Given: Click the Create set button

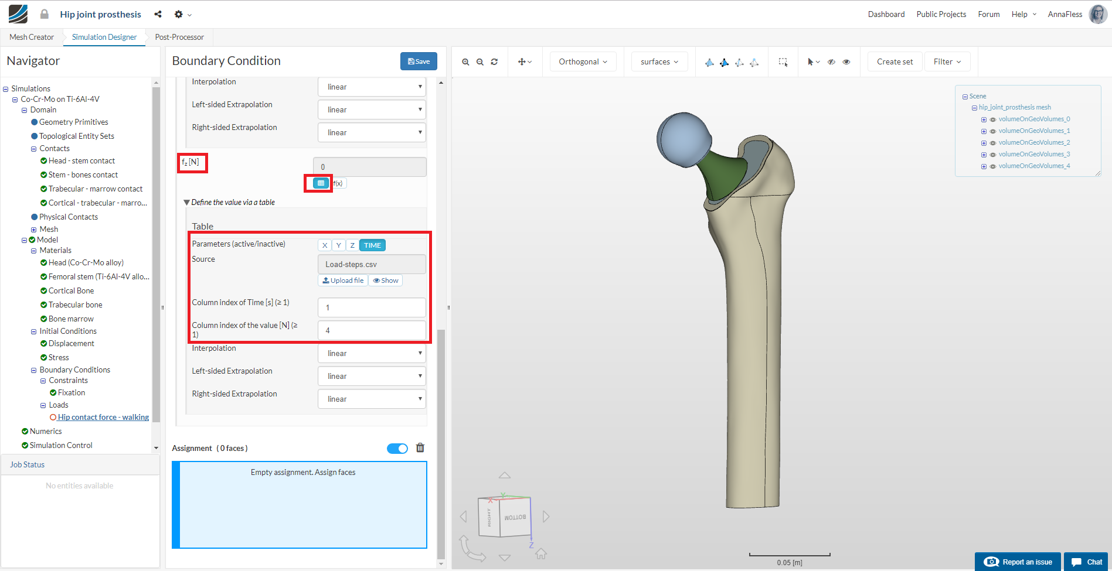Looking at the screenshot, I should 895,61.
